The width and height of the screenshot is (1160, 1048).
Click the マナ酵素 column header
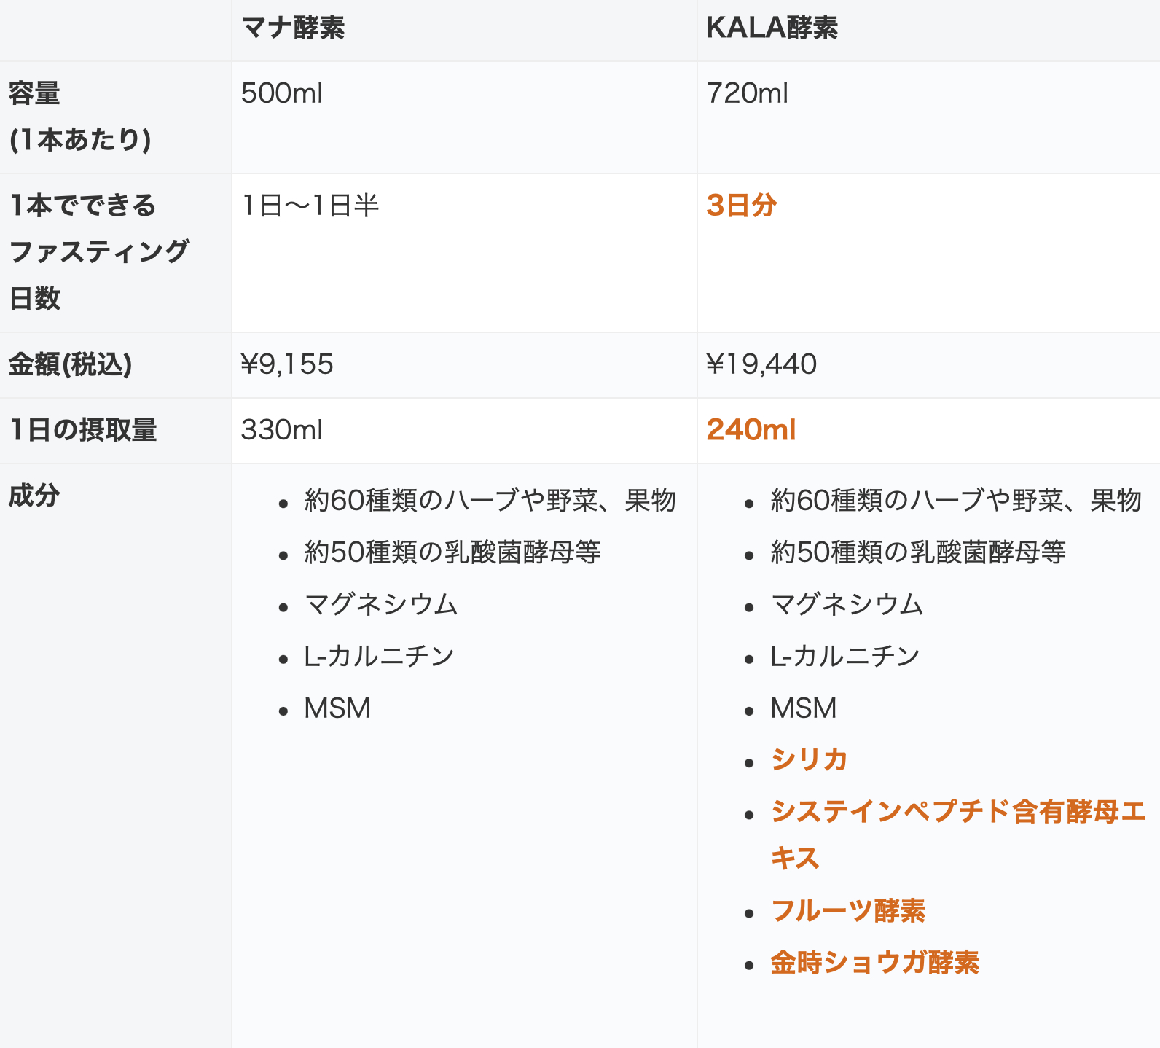293,28
